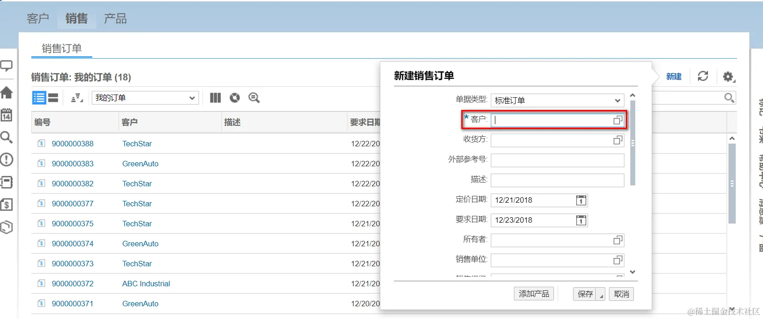Open order 9000000373 link
The width and height of the screenshot is (763, 319).
click(73, 264)
